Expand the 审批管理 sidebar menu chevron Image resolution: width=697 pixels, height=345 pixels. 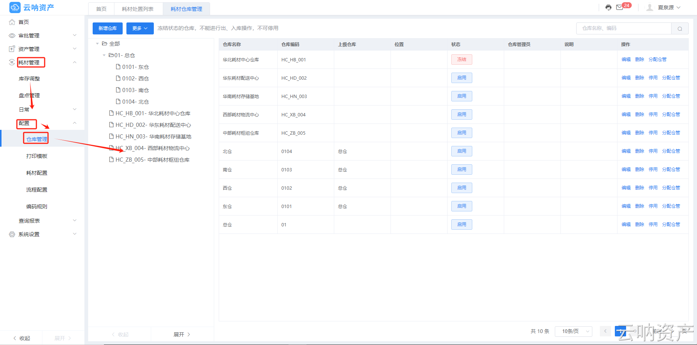point(75,36)
